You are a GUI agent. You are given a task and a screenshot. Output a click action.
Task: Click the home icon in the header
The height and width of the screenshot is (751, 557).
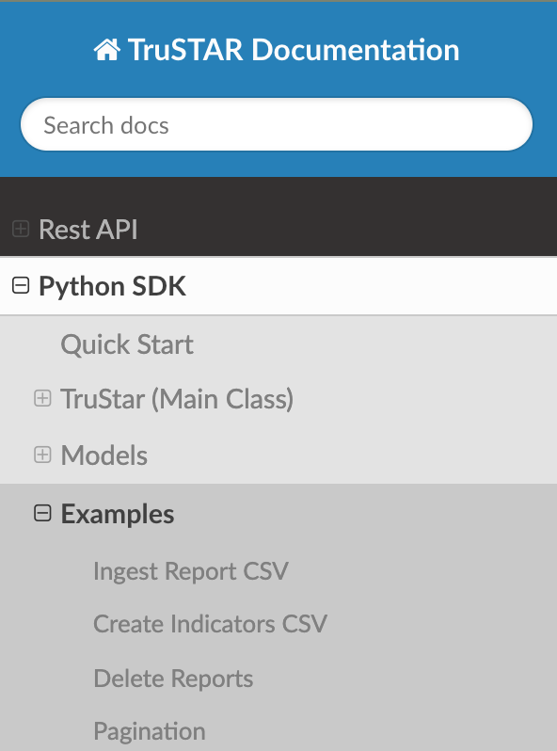107,50
